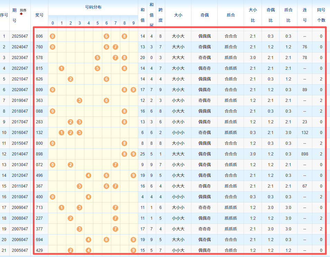Image resolution: width=330 pixels, height=257 pixels.
Task: Click orange ball 6 in row 2025047
Action: (x=106, y=36)
